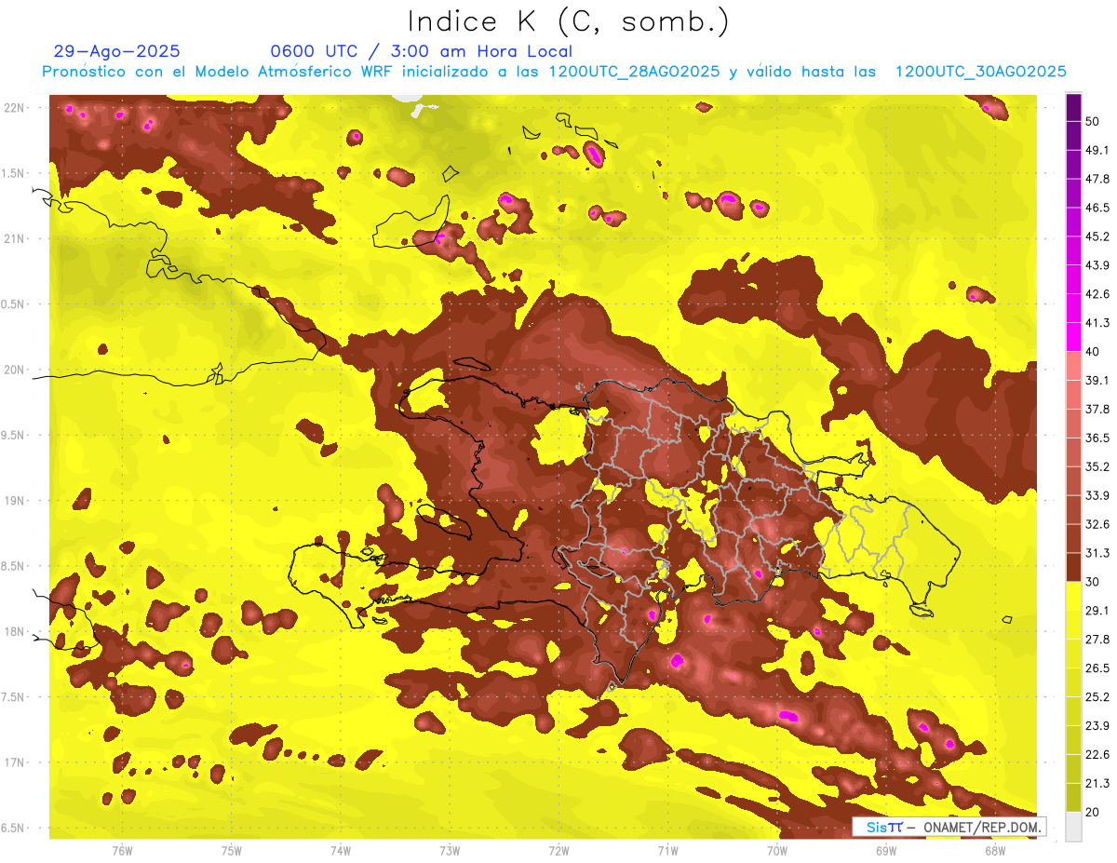
Task: Click the 1200UTC_28AGO2025 initialization time text
Action: (x=634, y=72)
